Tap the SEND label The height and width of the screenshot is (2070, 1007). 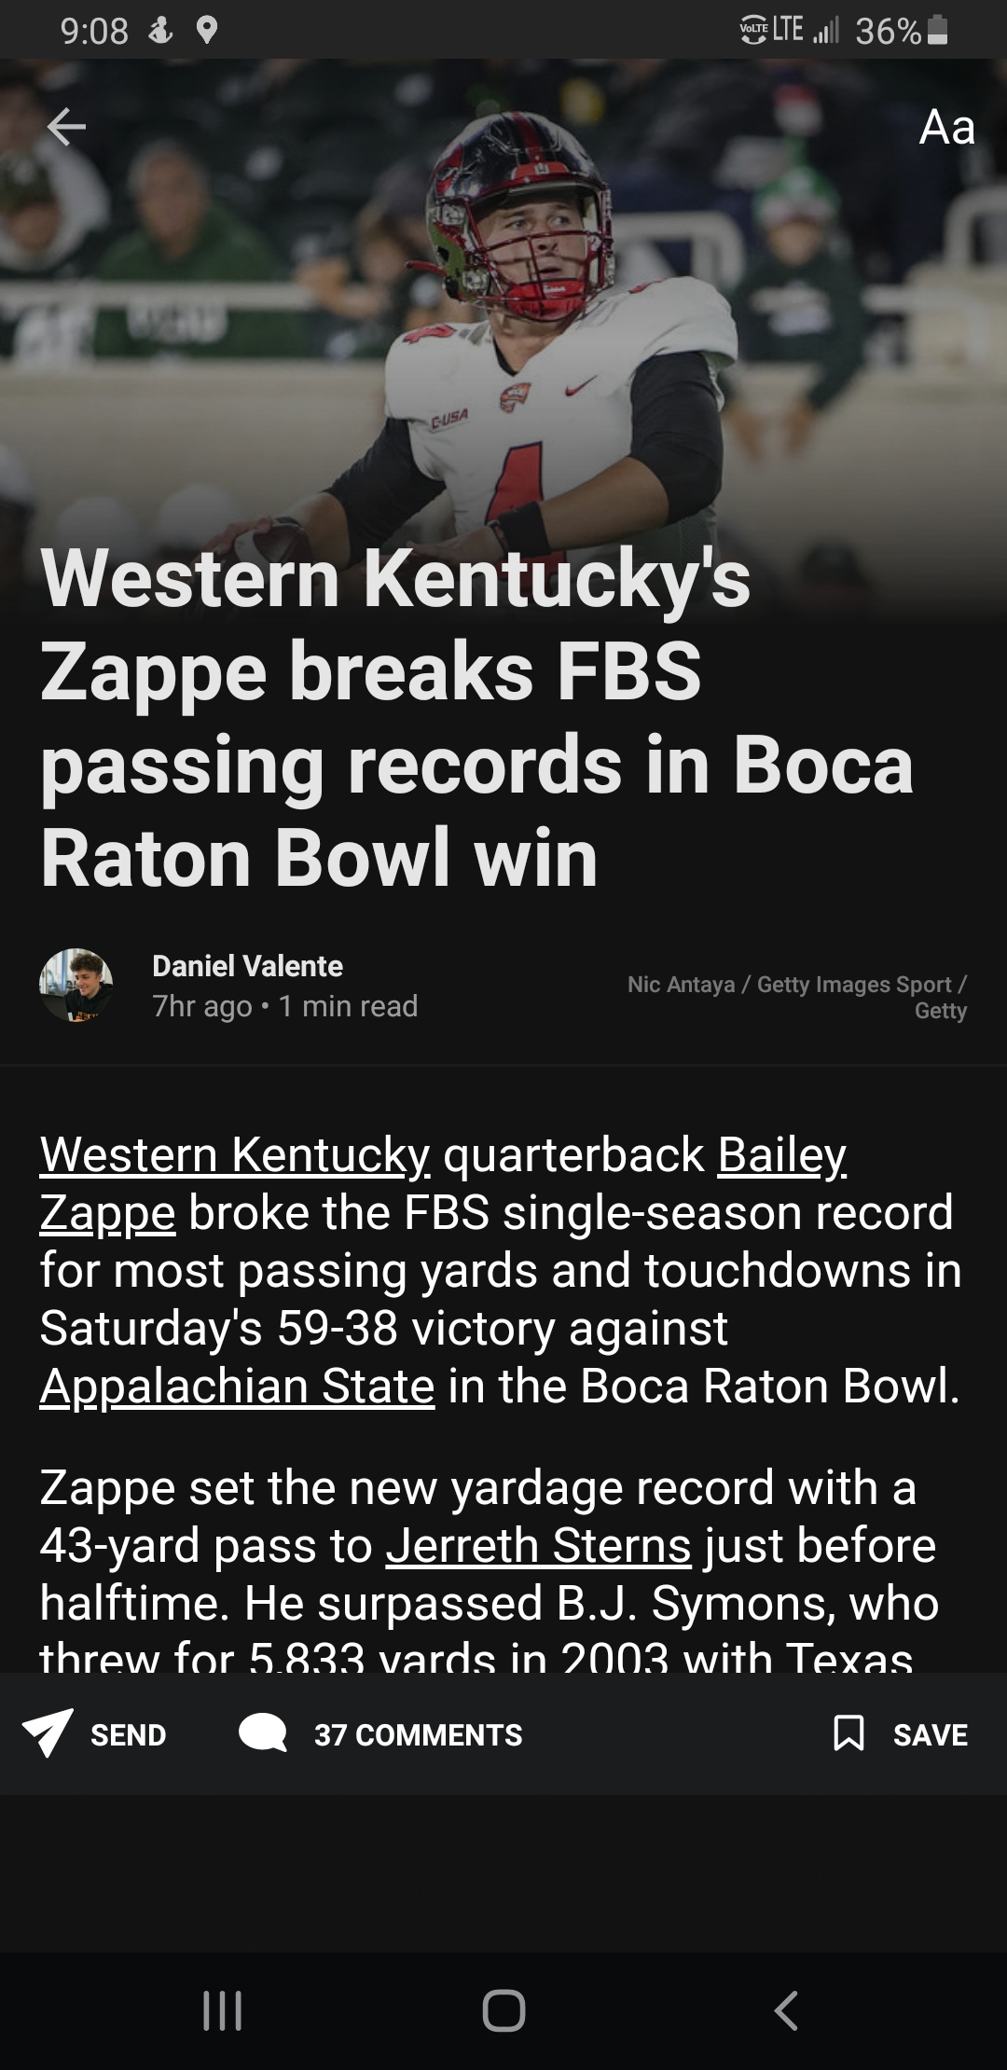tap(128, 1734)
